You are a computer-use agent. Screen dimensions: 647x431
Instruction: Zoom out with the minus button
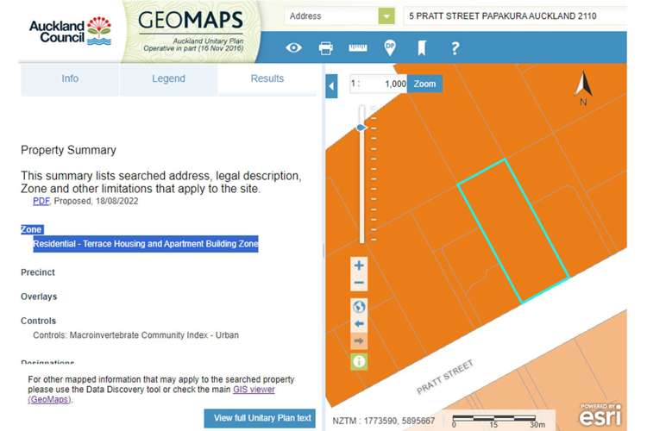click(x=360, y=283)
